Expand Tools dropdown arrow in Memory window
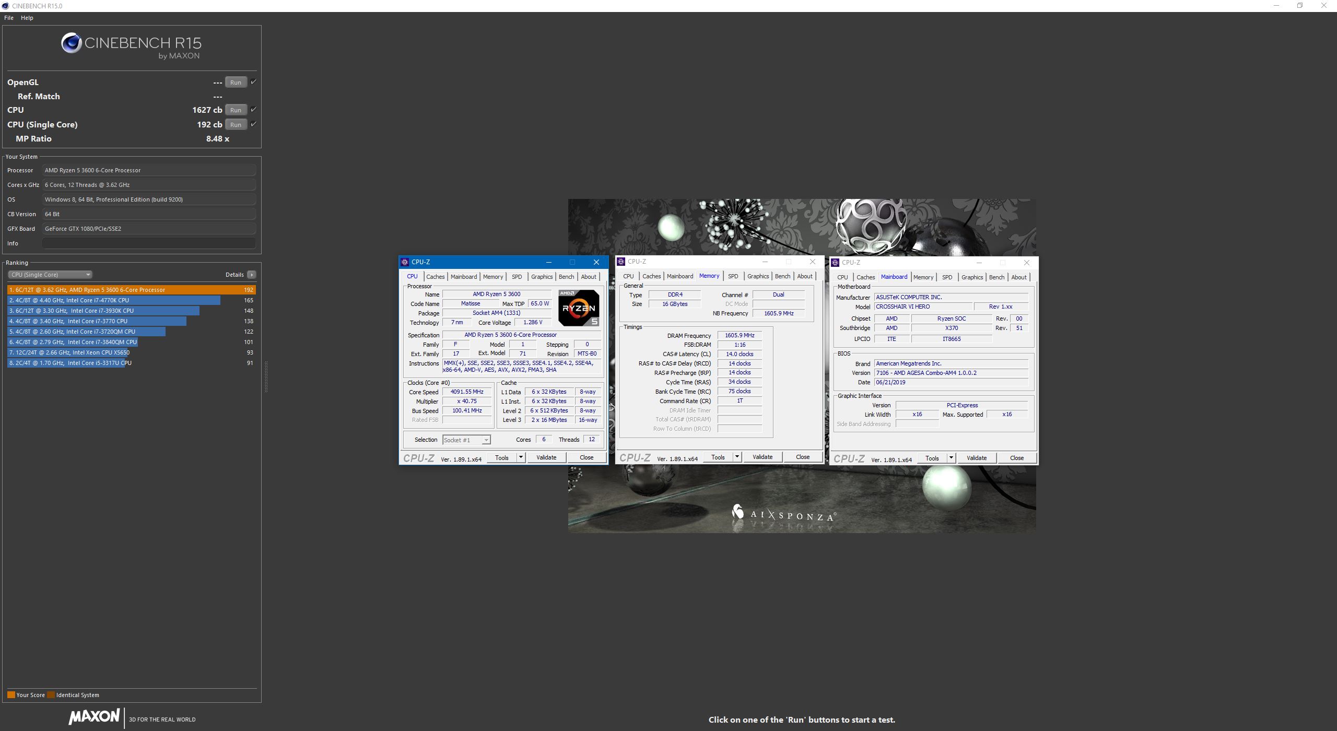The height and width of the screenshot is (731, 1337). [x=737, y=457]
